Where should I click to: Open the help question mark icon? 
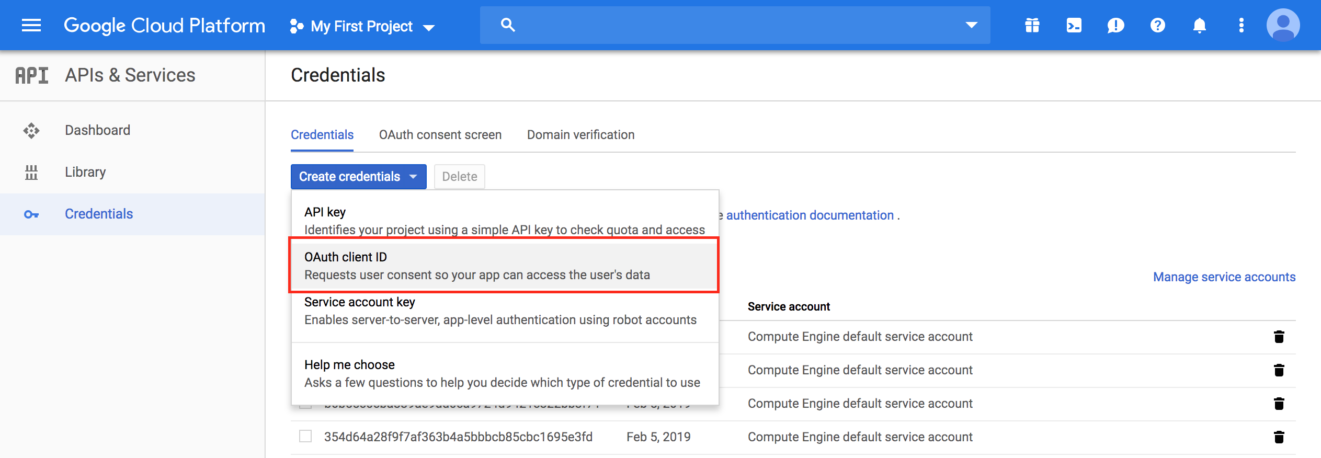coord(1158,25)
